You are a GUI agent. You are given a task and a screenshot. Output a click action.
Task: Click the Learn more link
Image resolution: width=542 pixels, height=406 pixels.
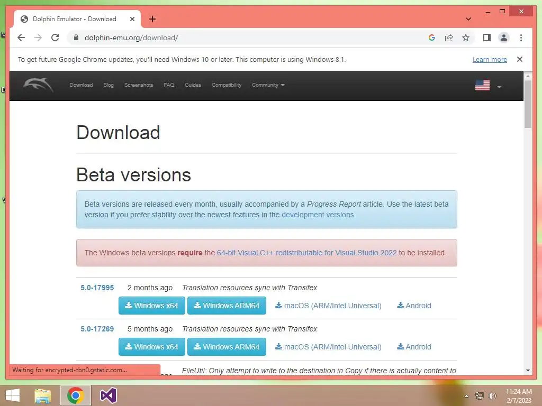coord(490,59)
